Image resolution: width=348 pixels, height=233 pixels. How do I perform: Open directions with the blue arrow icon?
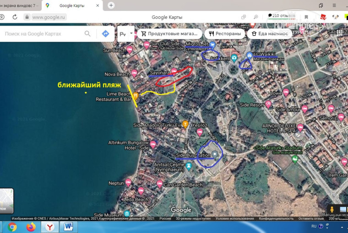tap(105, 34)
